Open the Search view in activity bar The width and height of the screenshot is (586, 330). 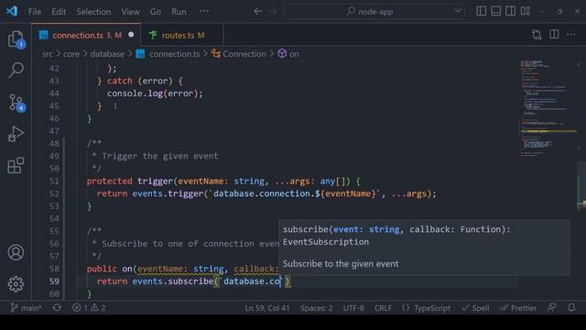tap(16, 70)
